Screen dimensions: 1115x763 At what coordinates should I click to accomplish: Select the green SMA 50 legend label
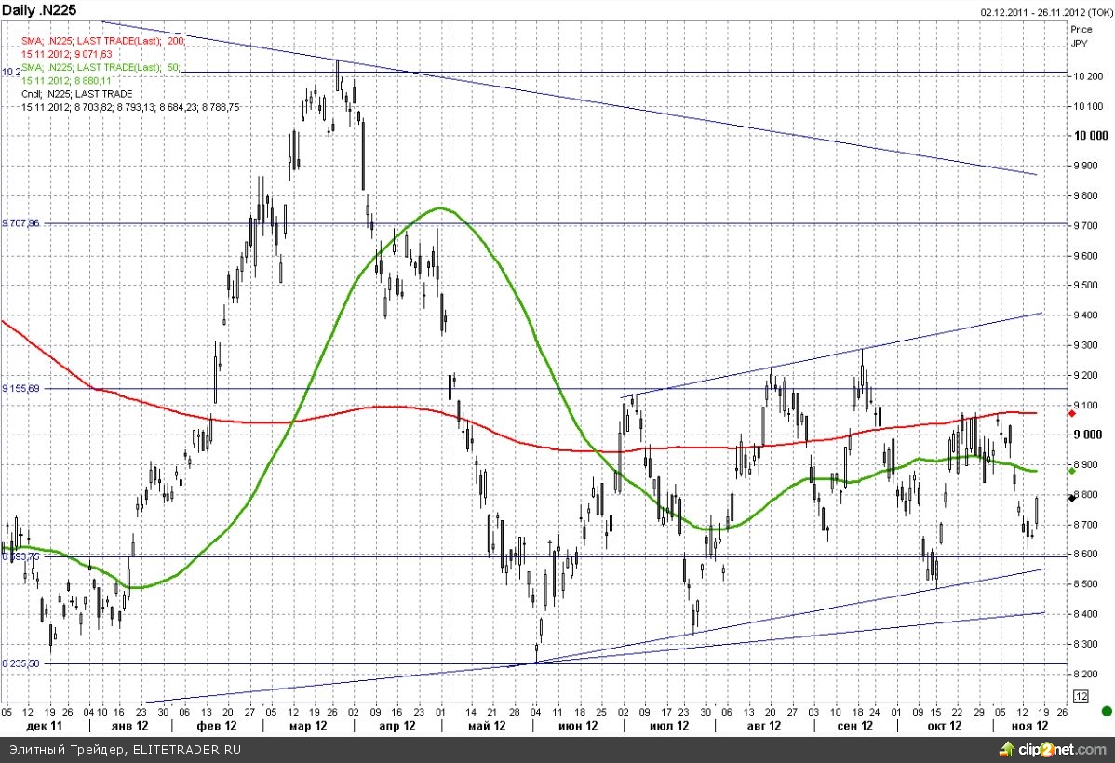100,68
